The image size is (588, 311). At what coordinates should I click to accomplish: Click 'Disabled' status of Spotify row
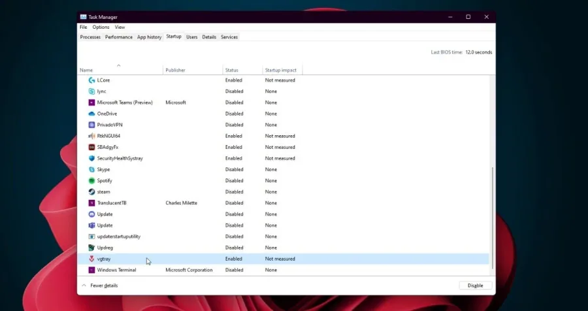click(235, 180)
